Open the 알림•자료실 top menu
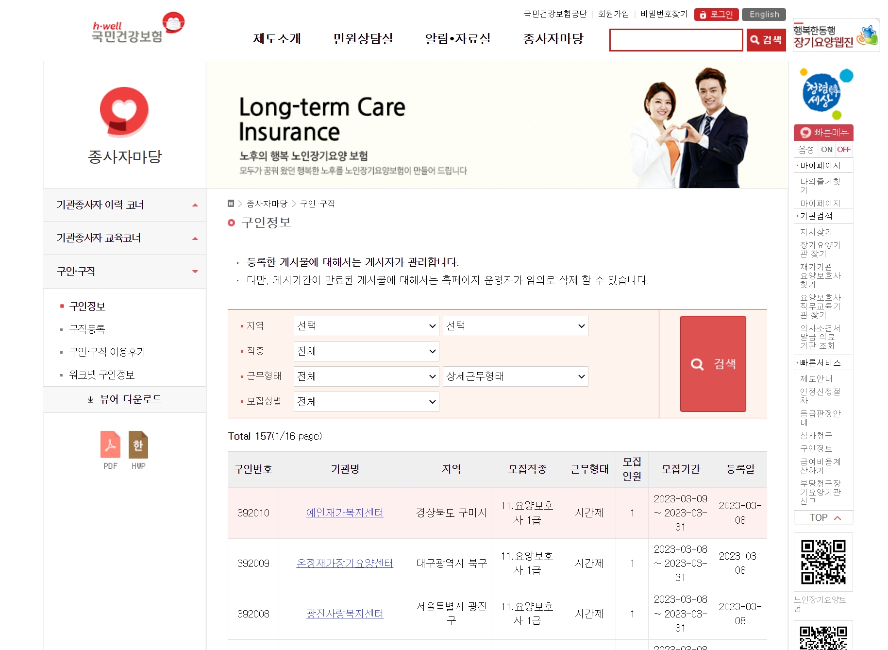 458,39
